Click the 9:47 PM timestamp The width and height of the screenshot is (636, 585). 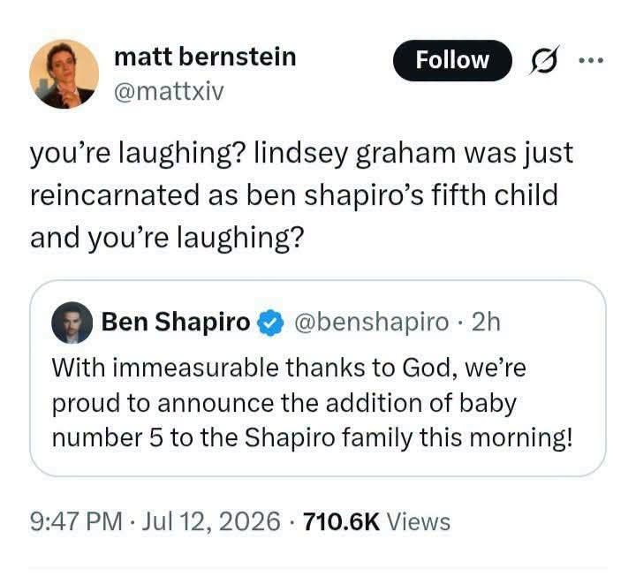point(76,521)
